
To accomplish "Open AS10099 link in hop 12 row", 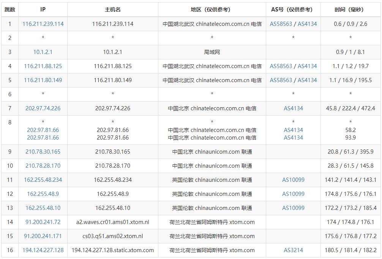I will [293, 194].
